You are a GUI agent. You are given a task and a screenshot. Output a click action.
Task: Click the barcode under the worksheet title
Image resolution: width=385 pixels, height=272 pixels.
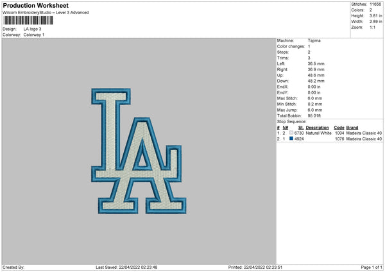(28, 21)
